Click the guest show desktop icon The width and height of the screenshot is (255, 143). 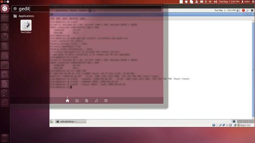click(x=51, y=122)
